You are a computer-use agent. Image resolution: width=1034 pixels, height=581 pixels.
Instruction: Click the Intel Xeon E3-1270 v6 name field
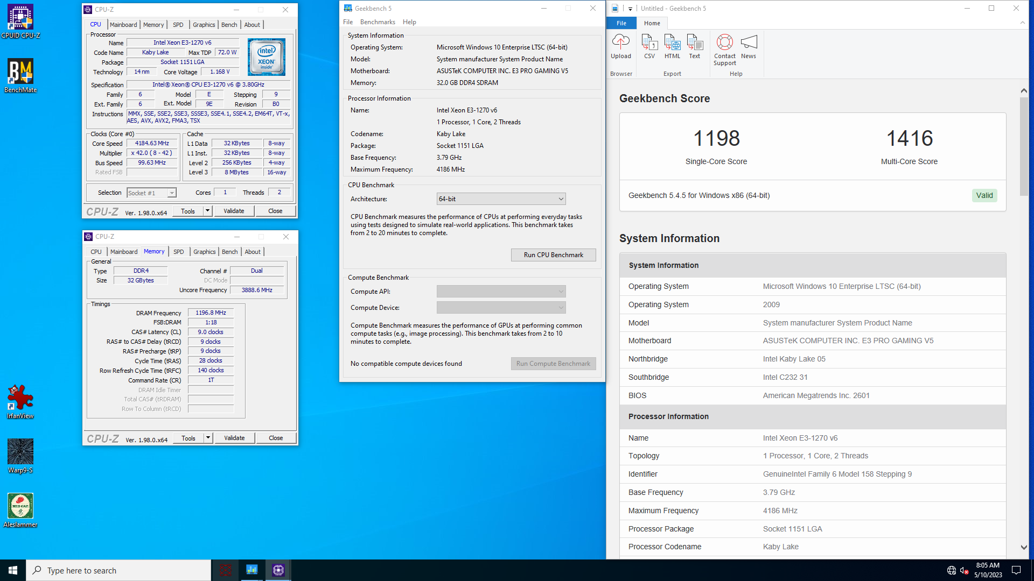pyautogui.click(x=183, y=42)
